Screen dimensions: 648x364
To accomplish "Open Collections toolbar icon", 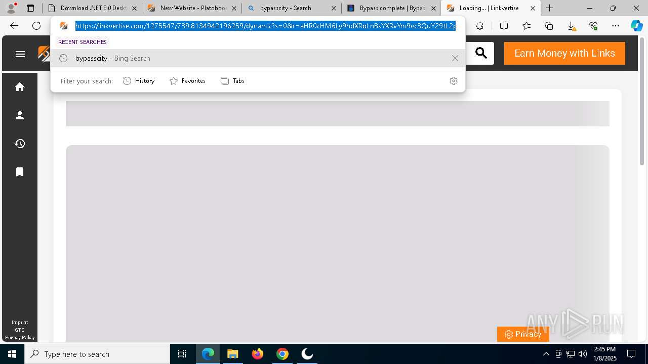I will [x=549, y=26].
